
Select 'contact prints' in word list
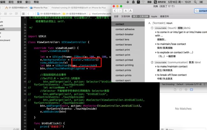coord(128,70)
